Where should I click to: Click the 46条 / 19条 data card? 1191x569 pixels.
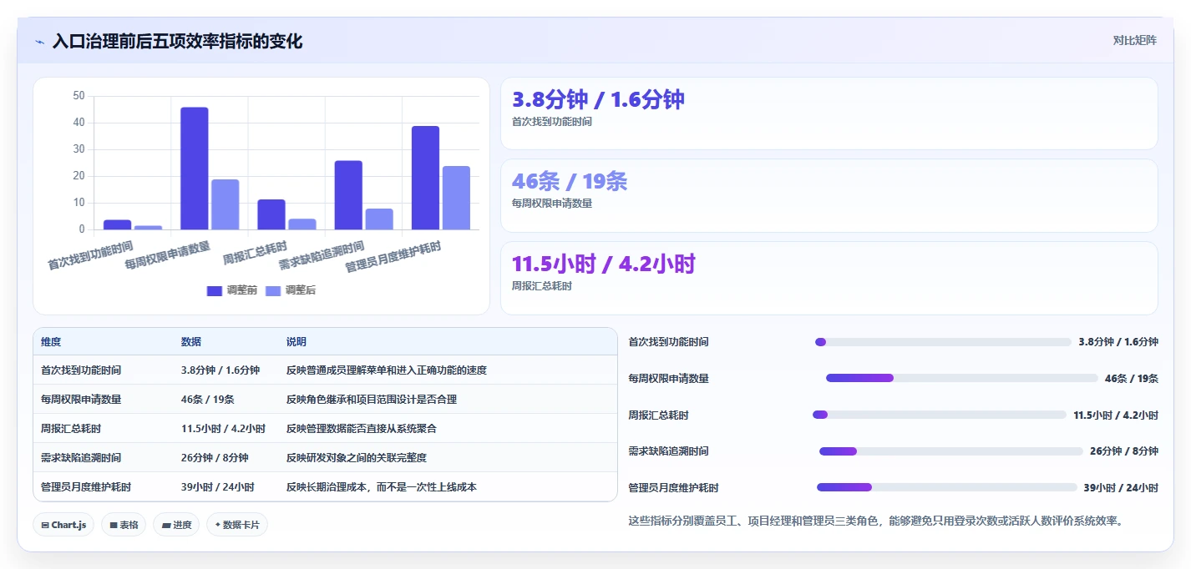coord(829,195)
